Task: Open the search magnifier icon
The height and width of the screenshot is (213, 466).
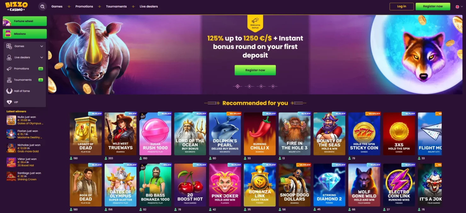Action: (43, 6)
